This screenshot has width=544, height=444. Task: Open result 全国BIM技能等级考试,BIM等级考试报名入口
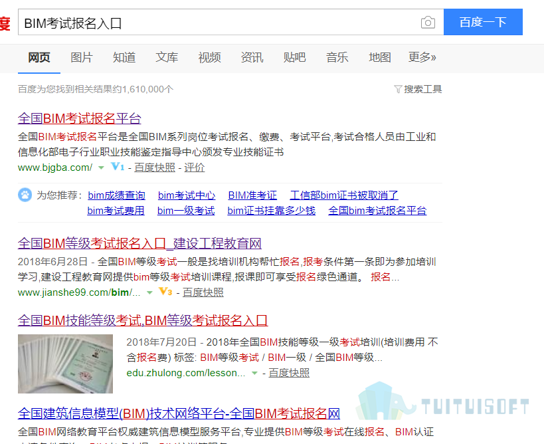[x=143, y=320]
